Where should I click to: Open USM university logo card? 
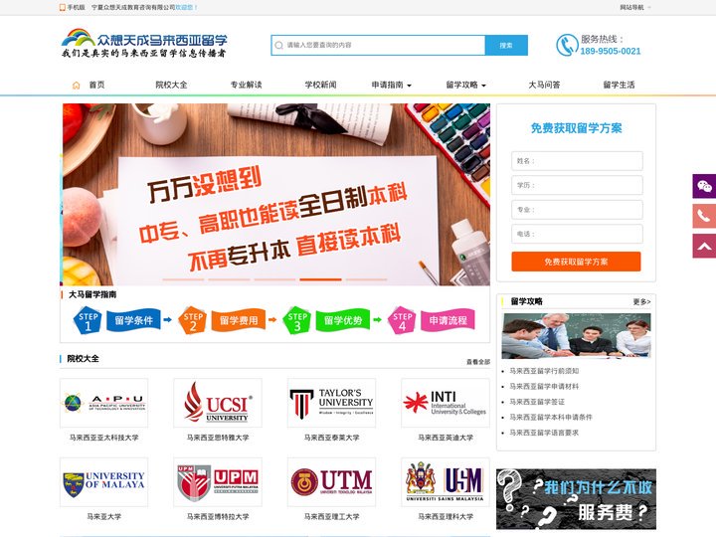click(446, 482)
